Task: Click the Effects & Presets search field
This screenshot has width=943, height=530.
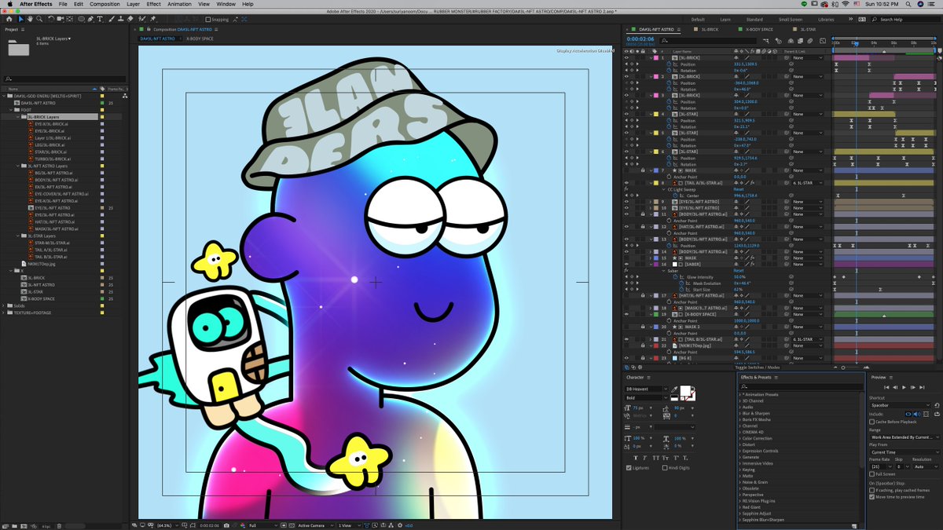Action: [x=802, y=387]
